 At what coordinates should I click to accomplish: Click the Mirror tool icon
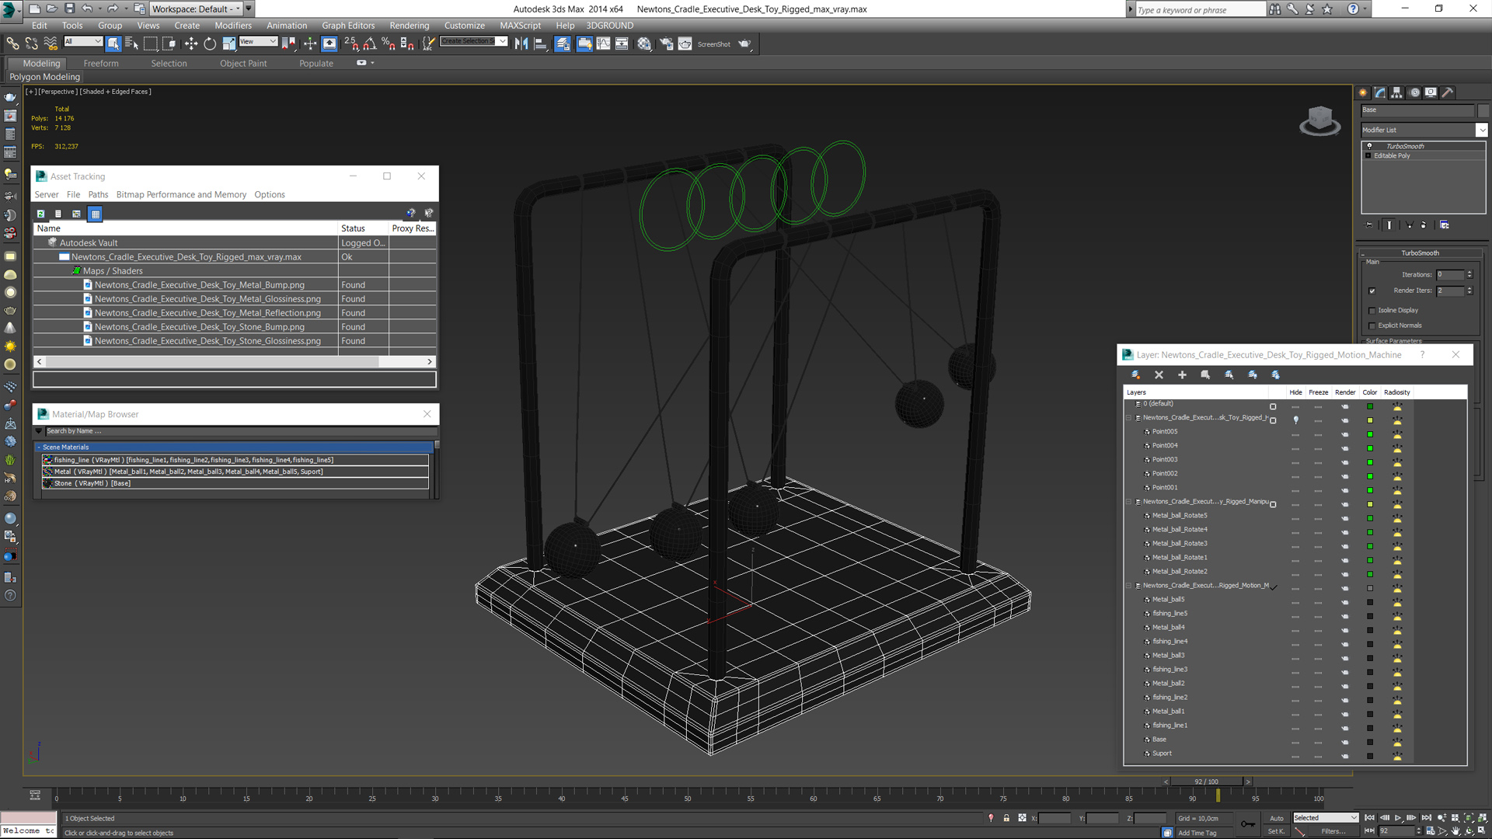pyautogui.click(x=521, y=44)
